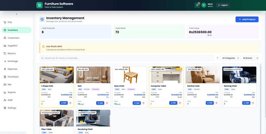Click the Gaming Chair product image
Screen dimensions: 266x134
pyautogui.click(x=239, y=75)
